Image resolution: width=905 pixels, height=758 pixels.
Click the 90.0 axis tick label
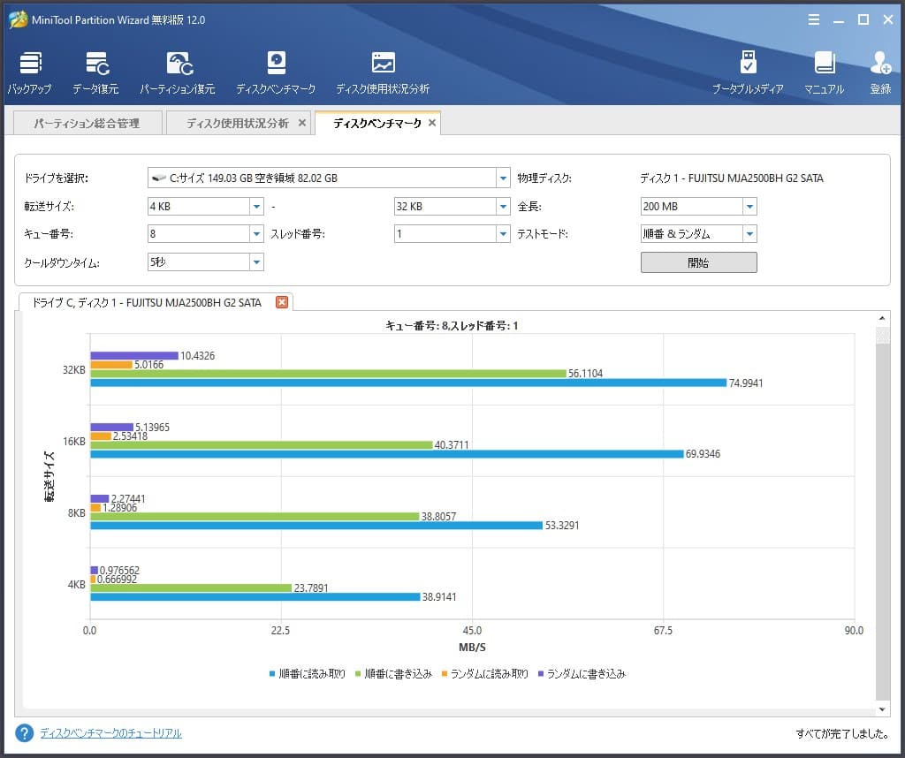(x=854, y=631)
